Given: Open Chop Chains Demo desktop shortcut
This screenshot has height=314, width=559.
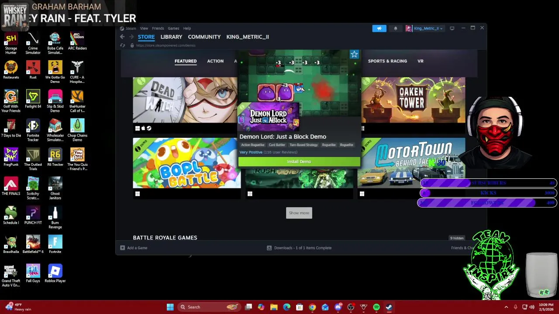Looking at the screenshot, I should click(77, 131).
